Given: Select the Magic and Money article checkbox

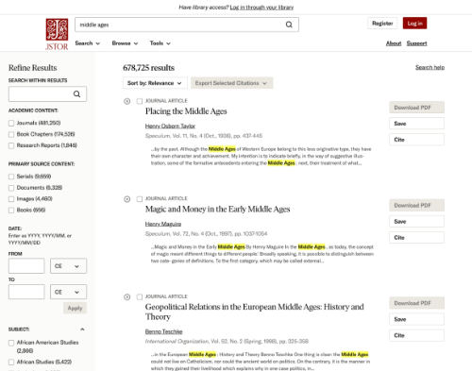Looking at the screenshot, I should 140,199.
